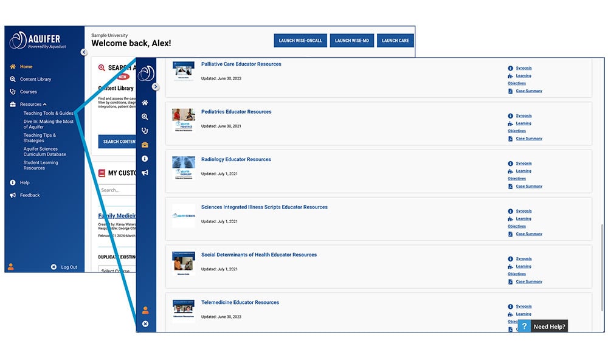
Task: Open the Content Library via magnifier icon
Action: [145, 117]
